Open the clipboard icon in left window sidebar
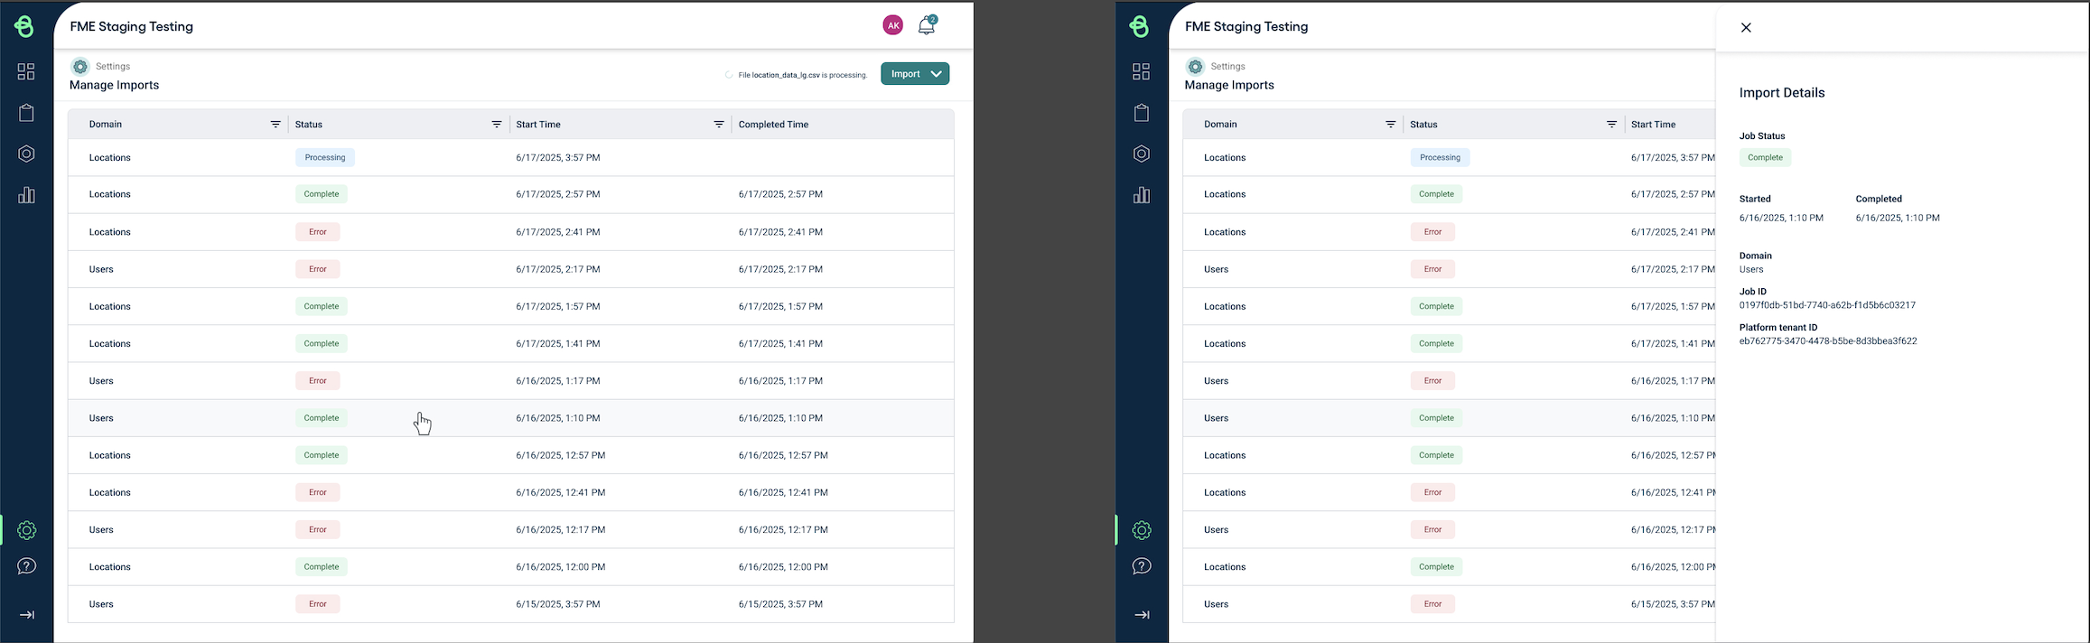2090x643 pixels. [26, 113]
